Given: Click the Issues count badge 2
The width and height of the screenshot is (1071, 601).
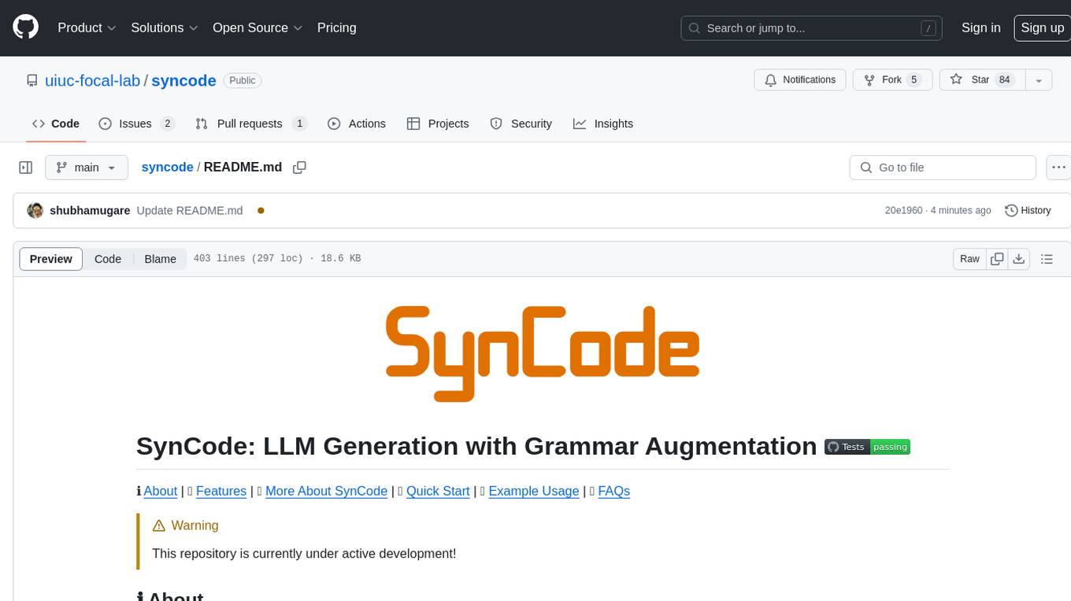Looking at the screenshot, I should point(167,124).
